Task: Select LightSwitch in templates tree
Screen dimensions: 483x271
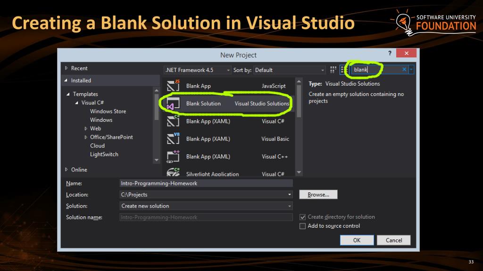Action: (x=104, y=154)
